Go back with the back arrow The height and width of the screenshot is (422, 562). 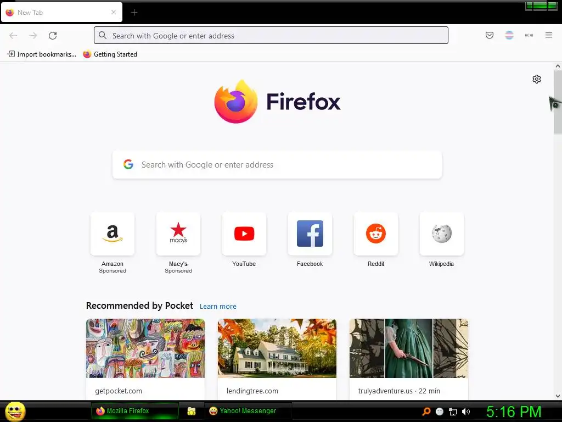13,36
